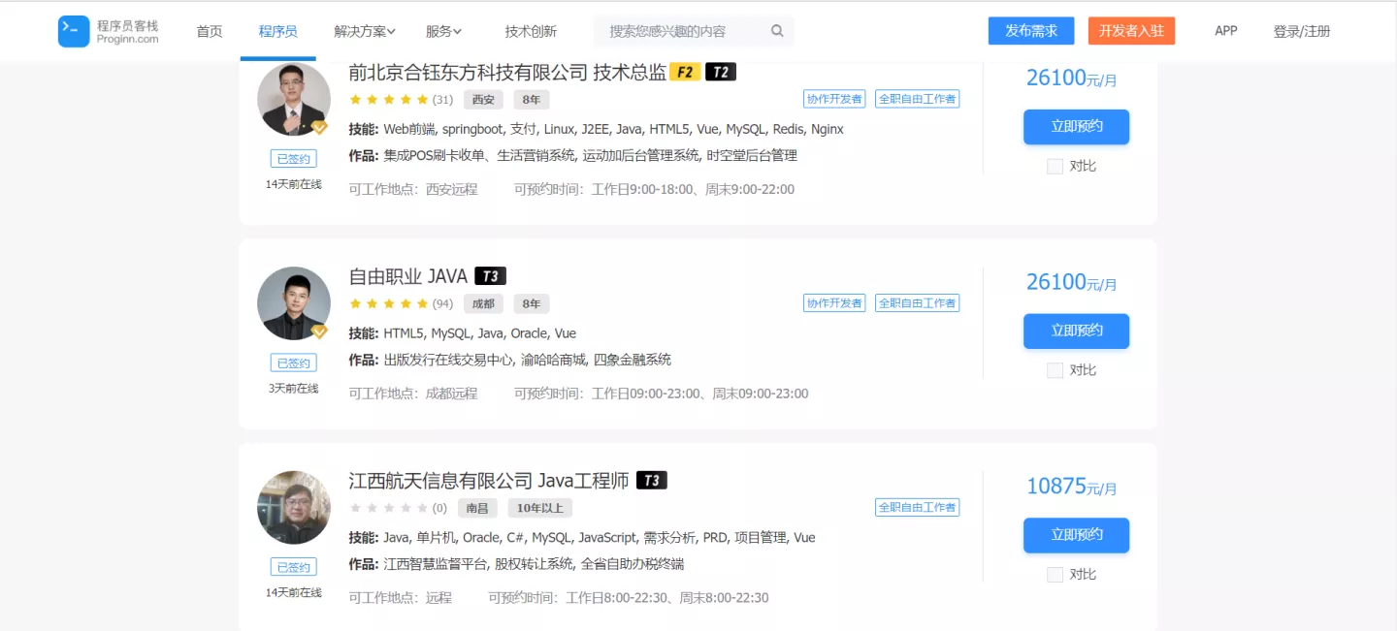The width and height of the screenshot is (1397, 631).
Task: Click the 南昌 city tag
Action: [x=477, y=508]
